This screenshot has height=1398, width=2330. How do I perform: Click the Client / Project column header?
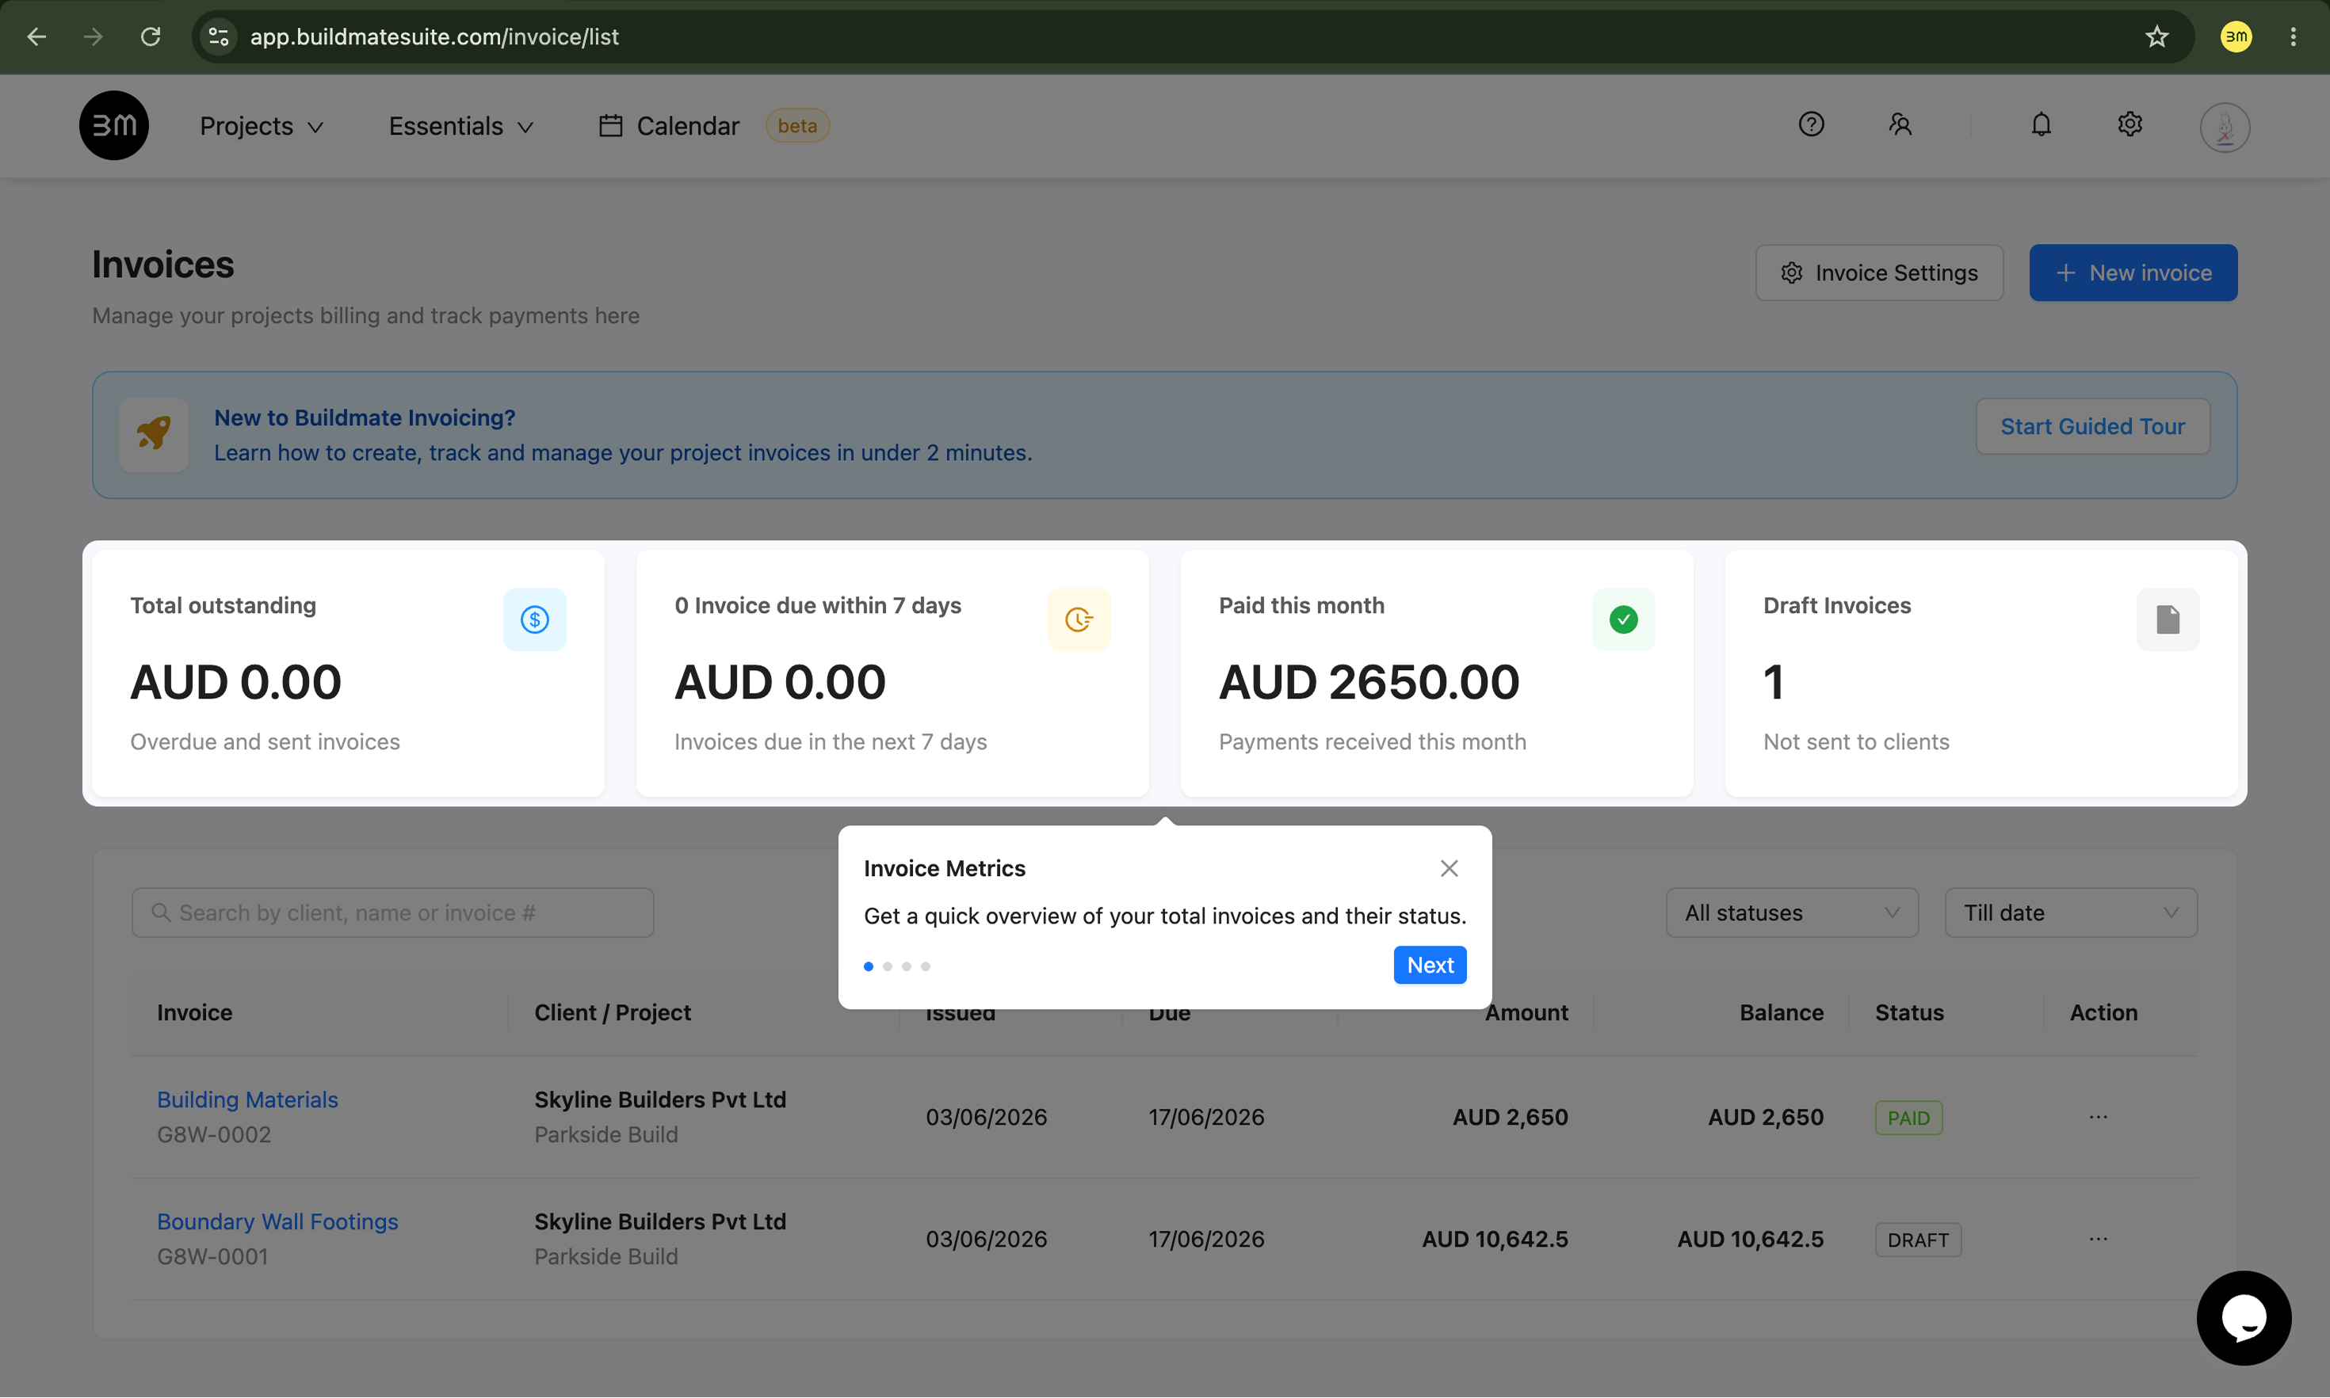click(613, 1011)
